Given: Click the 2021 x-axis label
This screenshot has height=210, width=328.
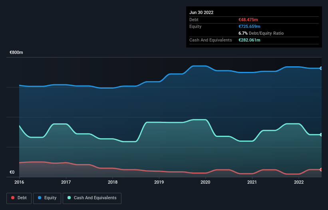Looking at the screenshot, I should (x=252, y=182).
